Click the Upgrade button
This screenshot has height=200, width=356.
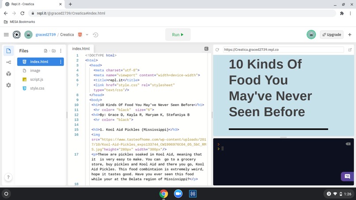coord(331,34)
